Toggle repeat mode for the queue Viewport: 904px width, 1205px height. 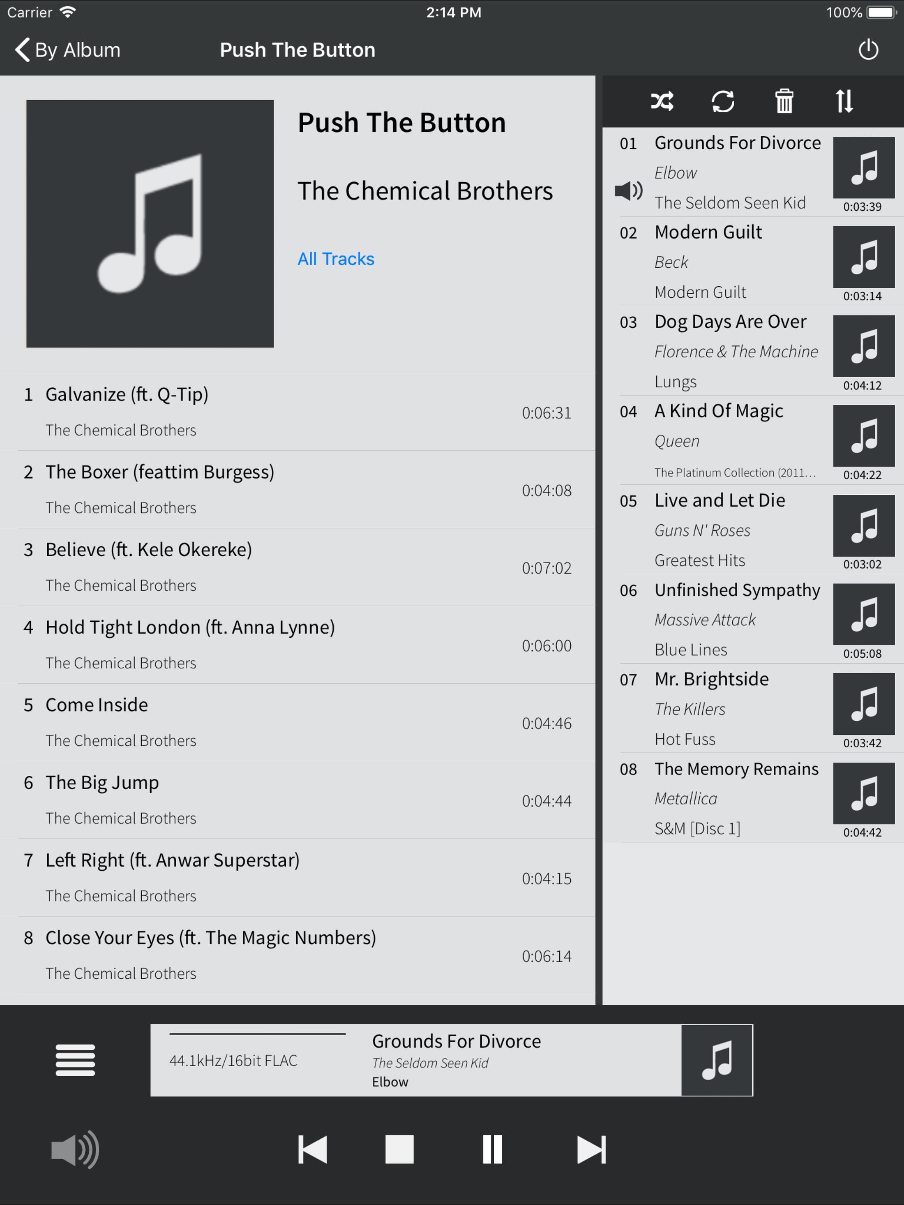[723, 101]
